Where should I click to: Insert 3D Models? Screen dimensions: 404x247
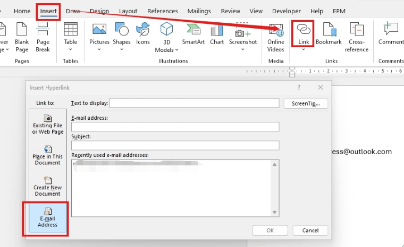tap(166, 37)
